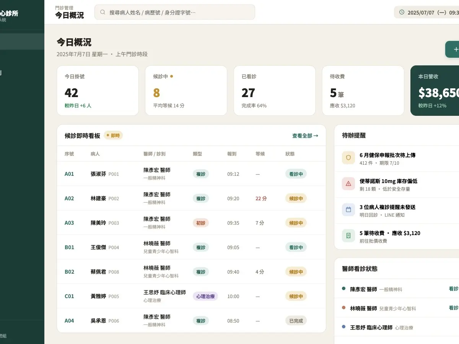The image size is (459, 344).
Task: Click the 待辦提醒 panel heading
Action: (x=354, y=135)
